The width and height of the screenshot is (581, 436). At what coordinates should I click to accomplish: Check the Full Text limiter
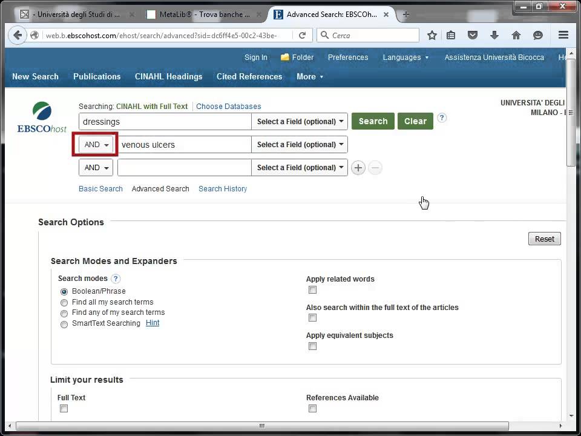tap(64, 409)
